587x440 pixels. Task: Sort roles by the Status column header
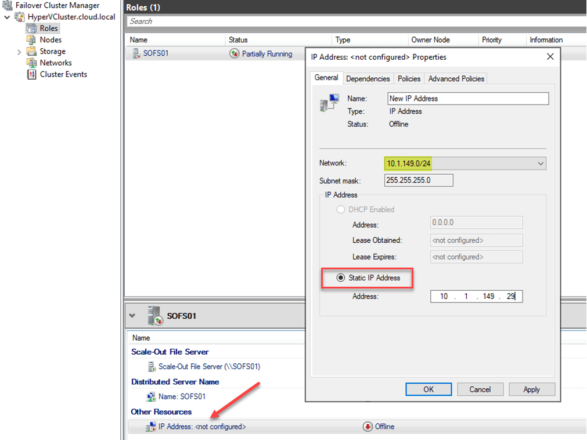(x=278, y=39)
